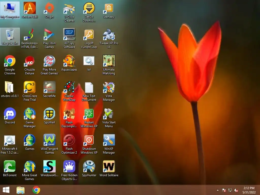The width and height of the screenshot is (260, 195).
Task: Click the network status tray icon
Action: tap(230, 190)
